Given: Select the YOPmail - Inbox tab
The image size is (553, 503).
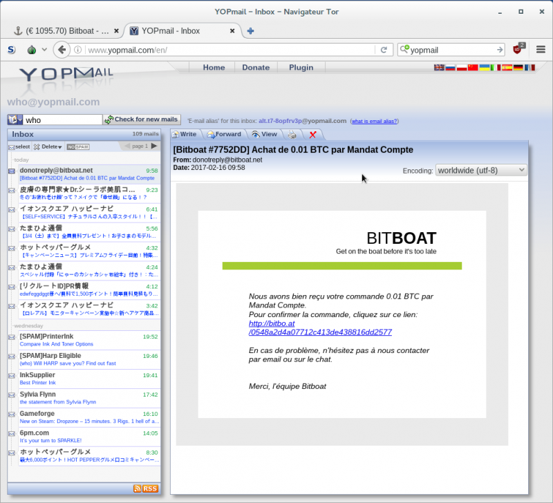Looking at the screenshot, I should 182,31.
